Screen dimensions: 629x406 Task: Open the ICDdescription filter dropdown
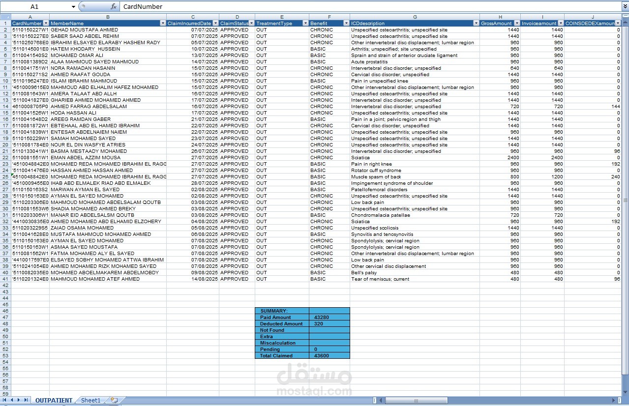[x=476, y=23]
